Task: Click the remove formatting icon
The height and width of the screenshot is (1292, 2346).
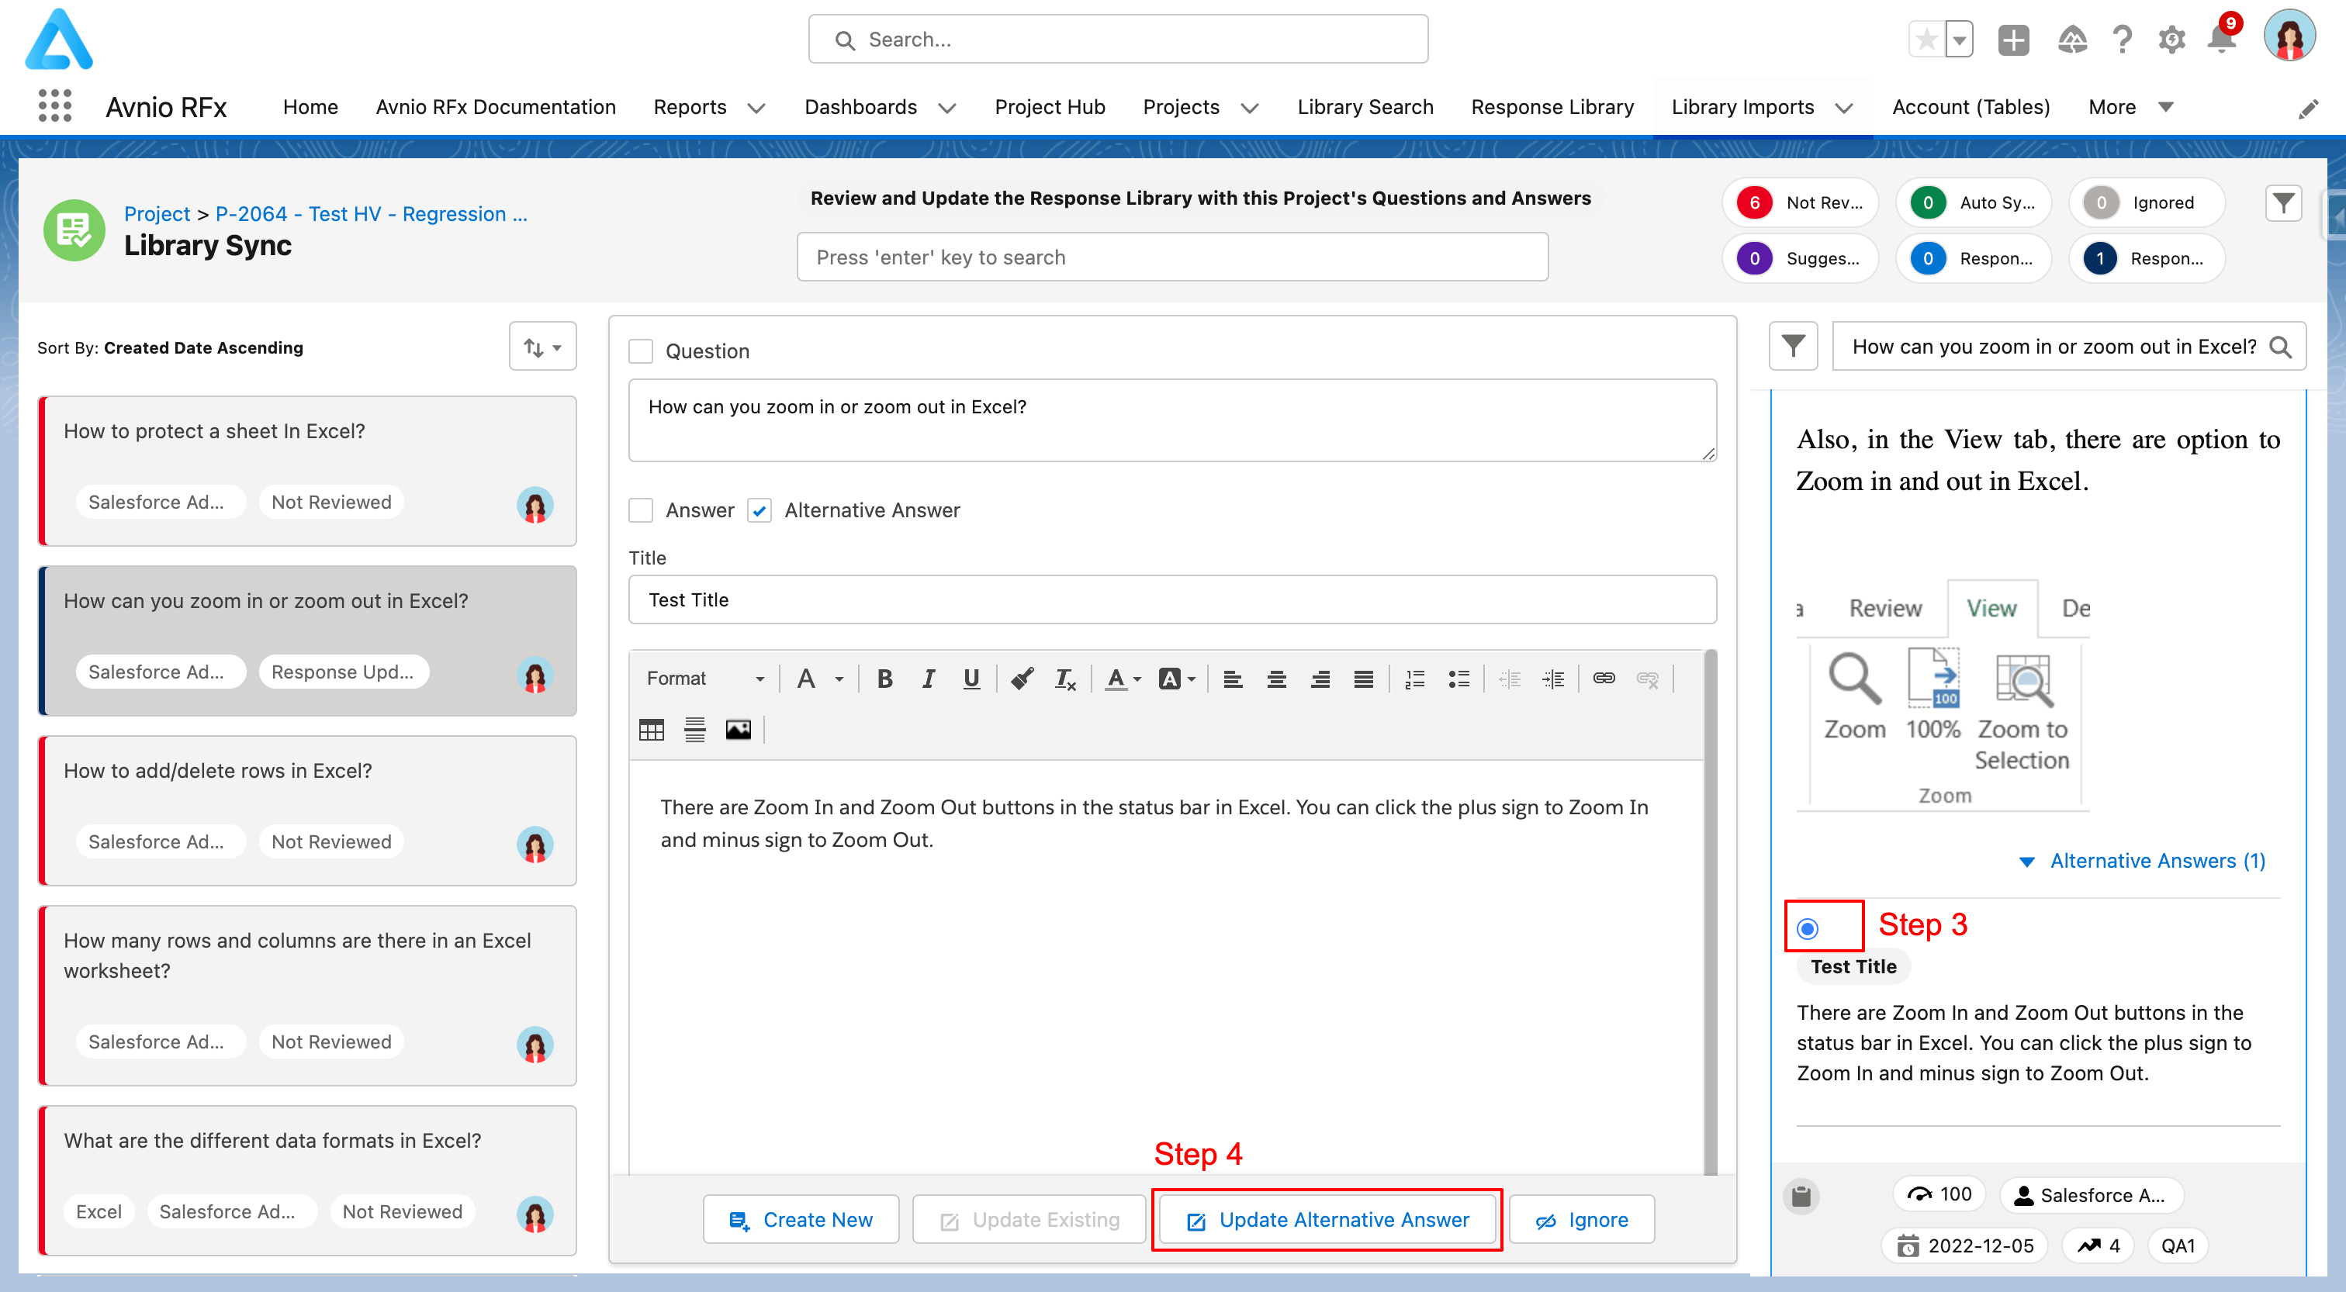Action: [1065, 679]
